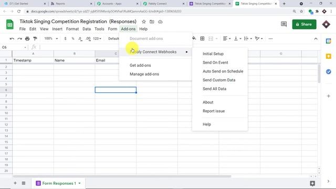Get side panel add-ons plus icon
Viewport: 336px width, 189px height.
point(328,96)
